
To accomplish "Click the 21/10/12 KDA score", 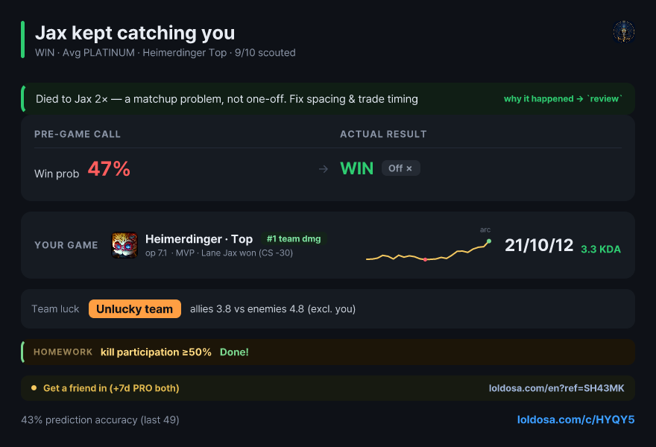I will 539,245.
